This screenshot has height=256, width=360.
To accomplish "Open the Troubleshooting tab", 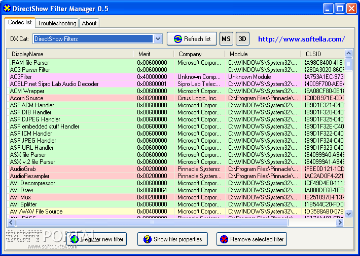I will coord(57,23).
